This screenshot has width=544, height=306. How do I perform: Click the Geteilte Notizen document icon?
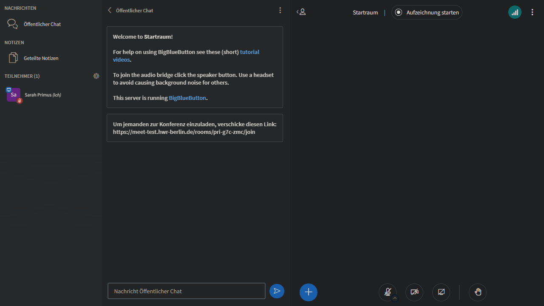click(x=13, y=58)
